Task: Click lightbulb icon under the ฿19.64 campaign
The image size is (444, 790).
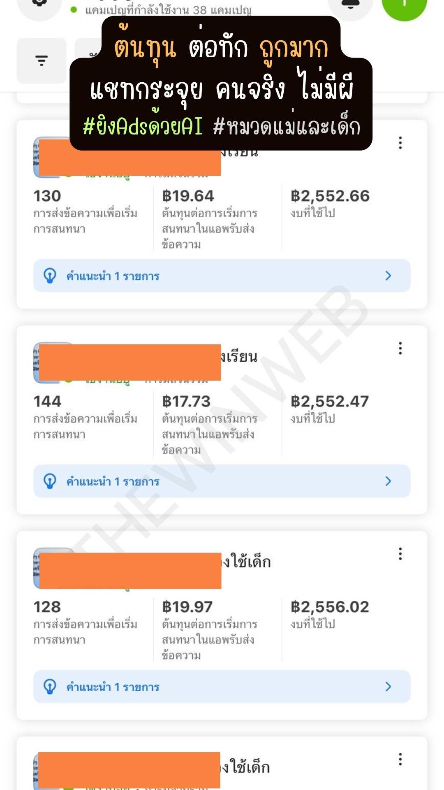Action: pyautogui.click(x=50, y=276)
